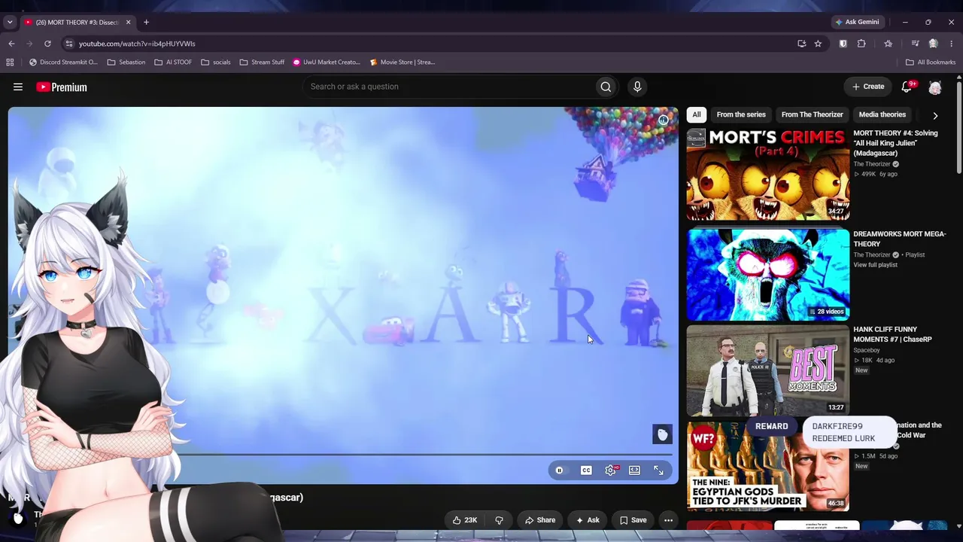Click the channel watermark in the video

tap(662, 434)
